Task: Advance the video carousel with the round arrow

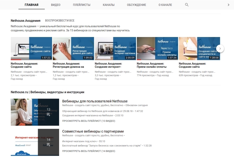Action: 220,48
